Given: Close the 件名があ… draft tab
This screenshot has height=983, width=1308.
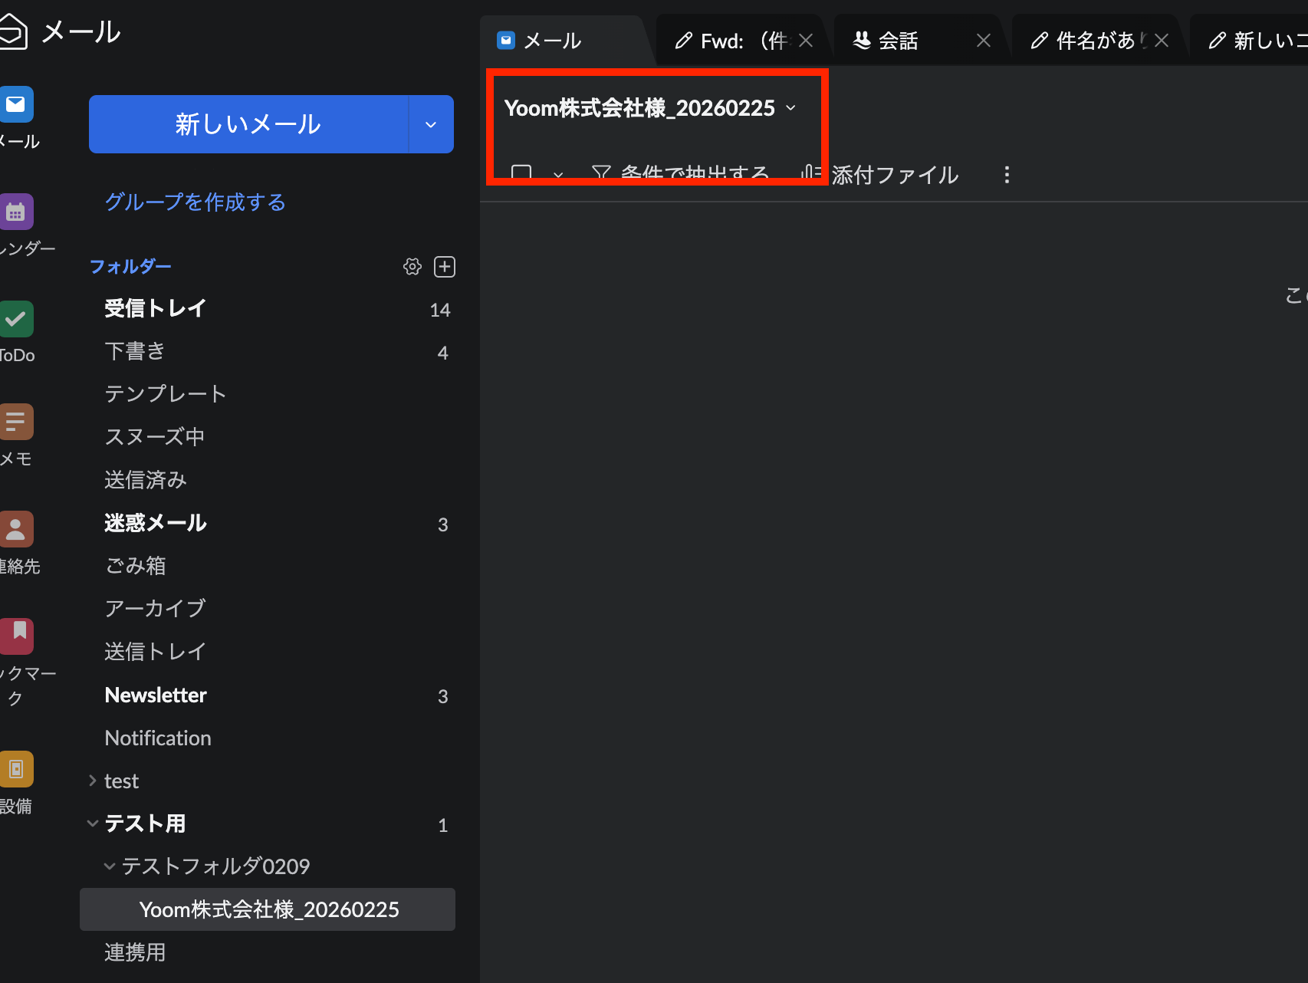Looking at the screenshot, I should [1162, 41].
